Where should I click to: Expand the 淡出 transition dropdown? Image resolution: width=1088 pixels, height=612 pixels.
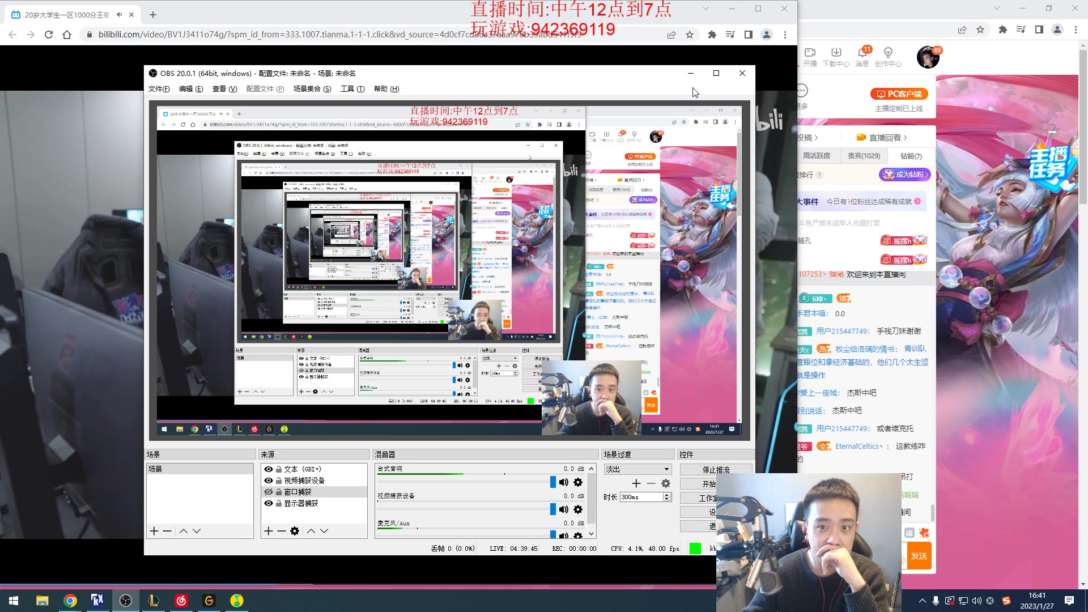667,469
